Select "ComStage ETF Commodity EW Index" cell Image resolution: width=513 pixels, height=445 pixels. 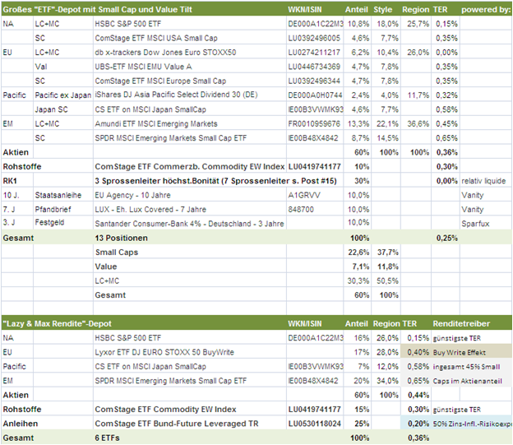click(x=190, y=410)
